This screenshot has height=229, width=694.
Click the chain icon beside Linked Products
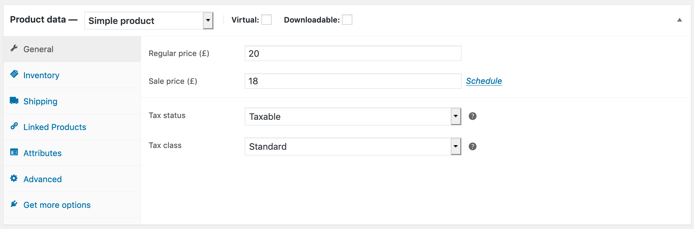pos(14,125)
